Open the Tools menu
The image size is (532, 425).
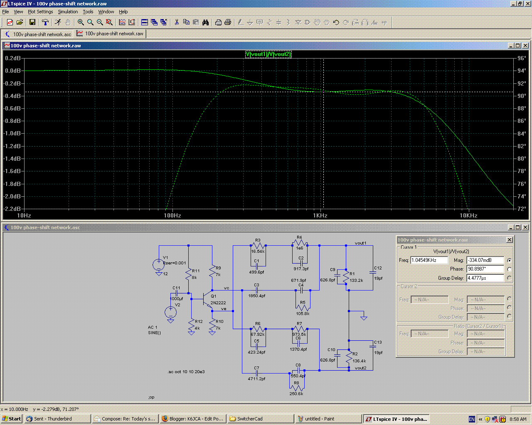(88, 12)
